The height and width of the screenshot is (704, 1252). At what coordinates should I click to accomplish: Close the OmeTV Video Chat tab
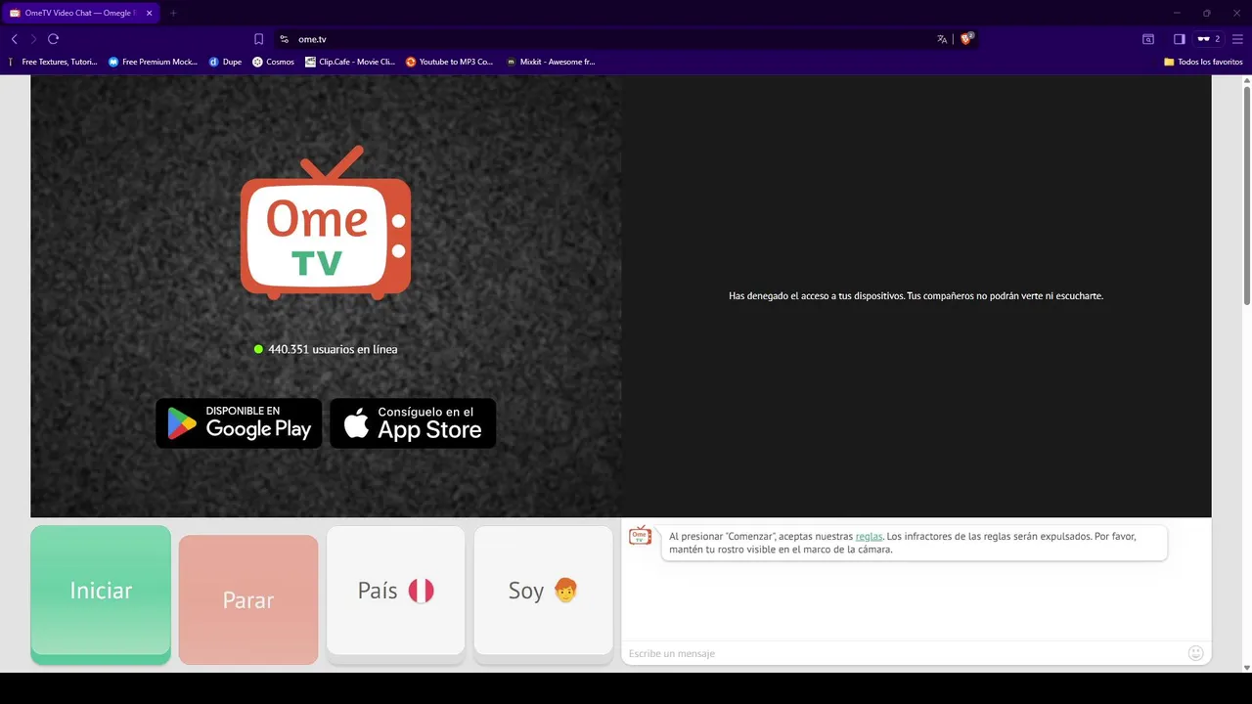[x=149, y=13]
